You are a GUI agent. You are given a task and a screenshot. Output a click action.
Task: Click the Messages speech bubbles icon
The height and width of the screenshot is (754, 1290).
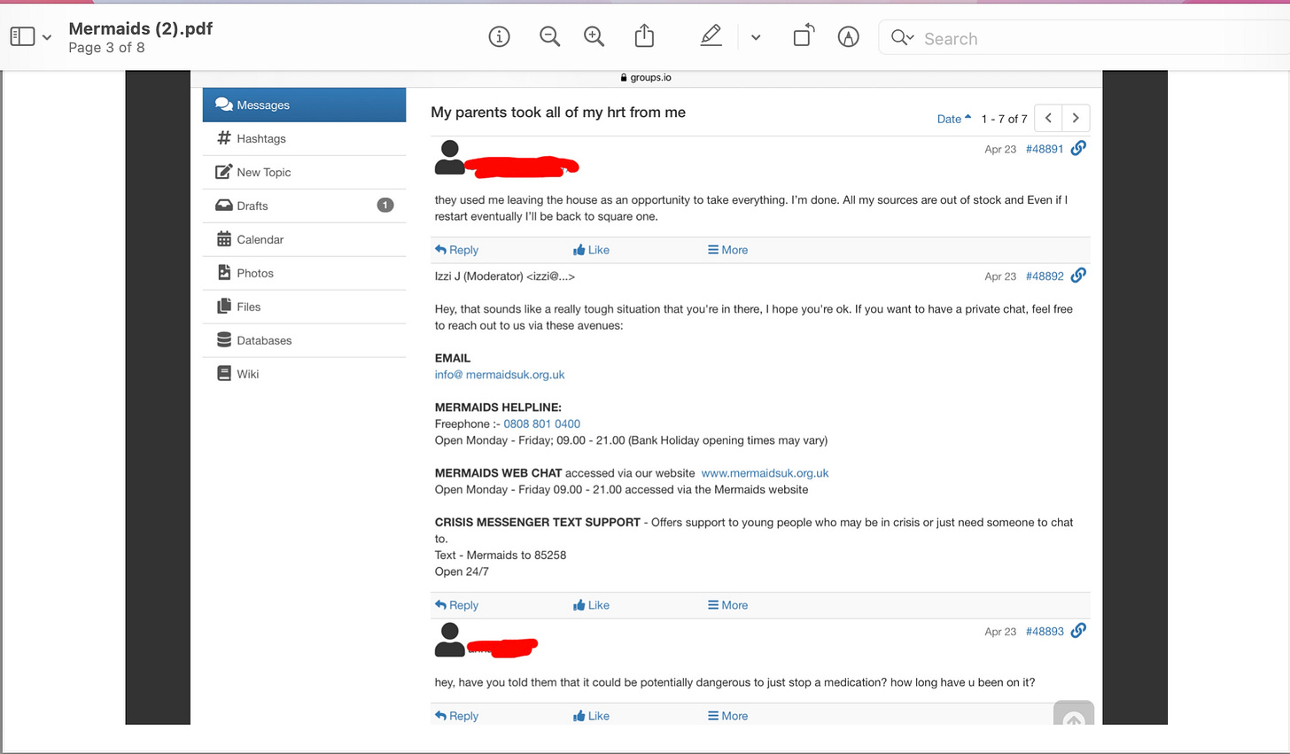223,105
